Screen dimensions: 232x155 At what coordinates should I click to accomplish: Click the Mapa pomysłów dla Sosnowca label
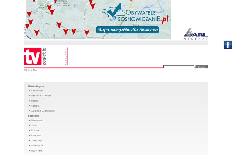[x=127, y=30]
